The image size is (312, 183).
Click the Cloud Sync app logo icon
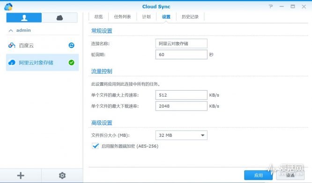coord(8,7)
